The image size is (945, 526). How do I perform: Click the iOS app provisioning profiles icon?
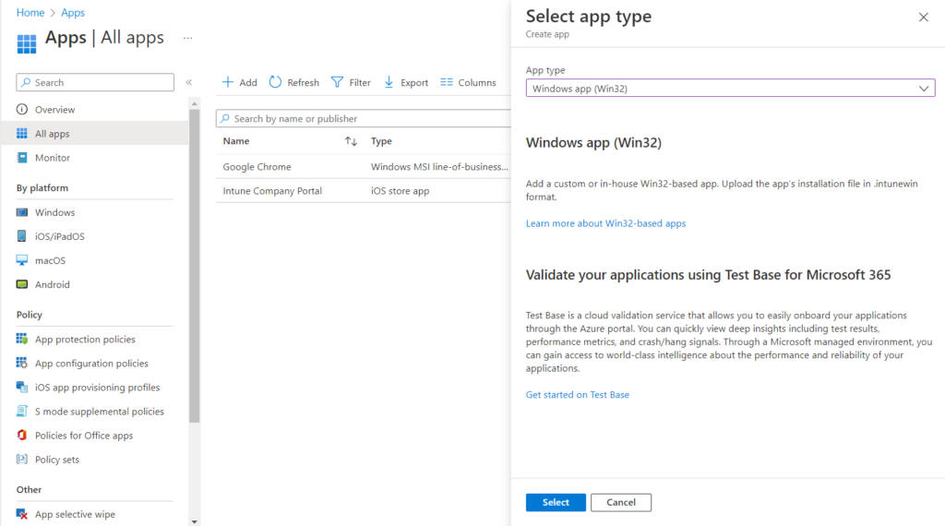tap(22, 388)
